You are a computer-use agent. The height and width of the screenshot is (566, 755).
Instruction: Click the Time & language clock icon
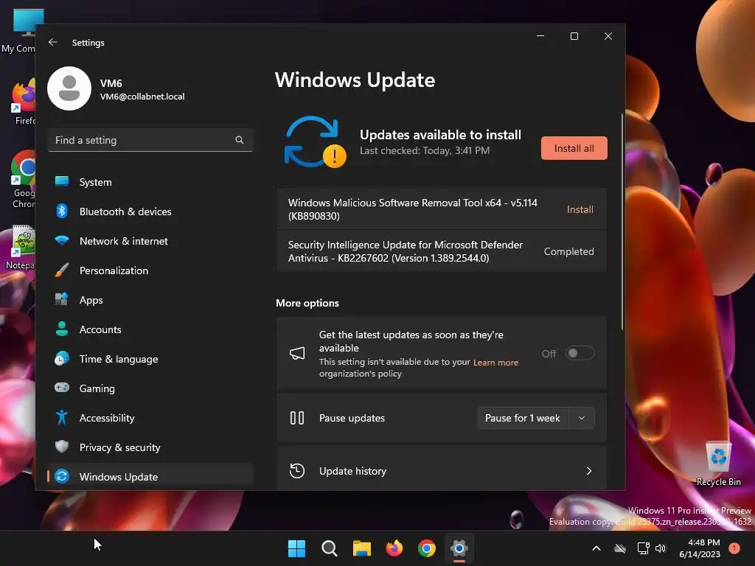tap(62, 359)
